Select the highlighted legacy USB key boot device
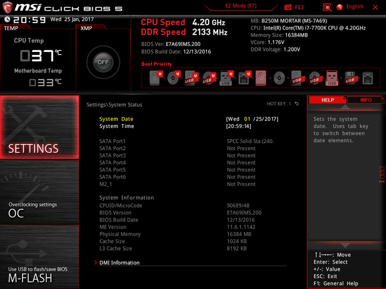This screenshot has width=386, height=289. [332, 78]
